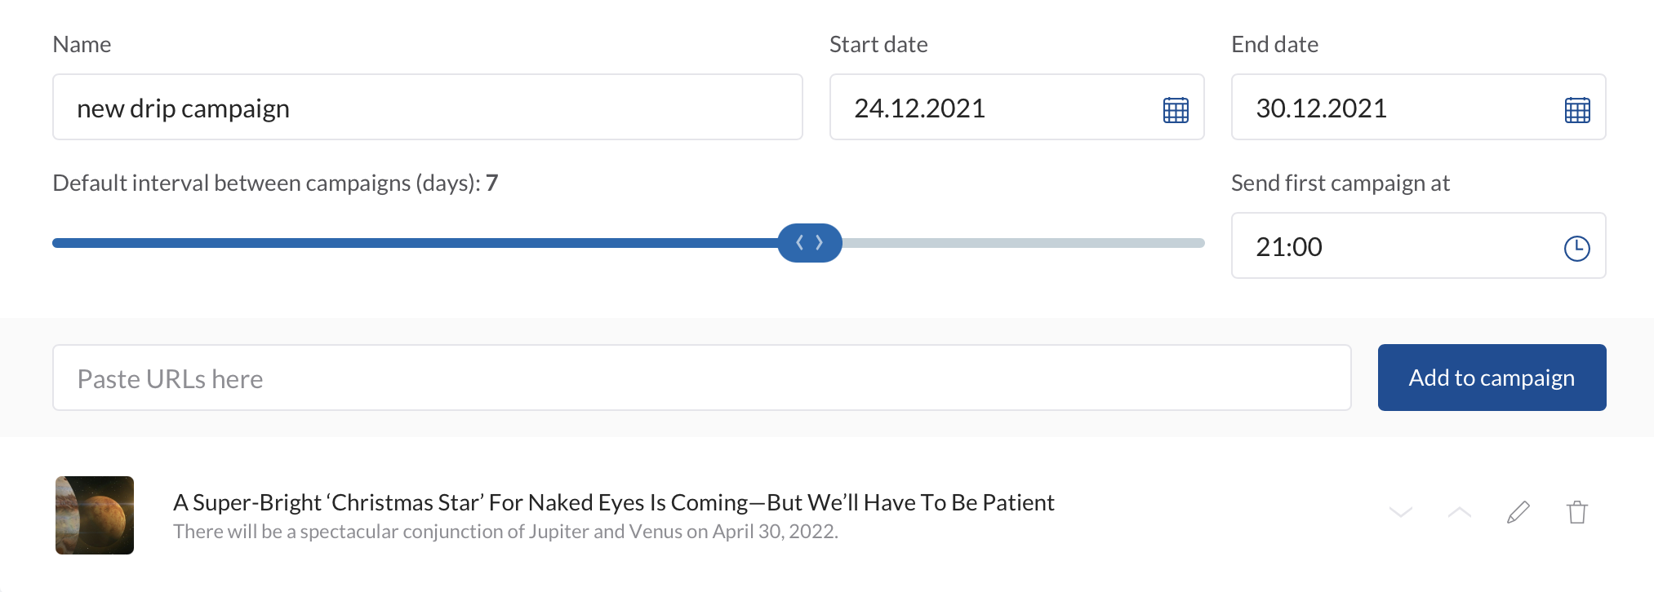Click the Add to campaign button
Screen dimensions: 1654x592
[x=1491, y=378]
